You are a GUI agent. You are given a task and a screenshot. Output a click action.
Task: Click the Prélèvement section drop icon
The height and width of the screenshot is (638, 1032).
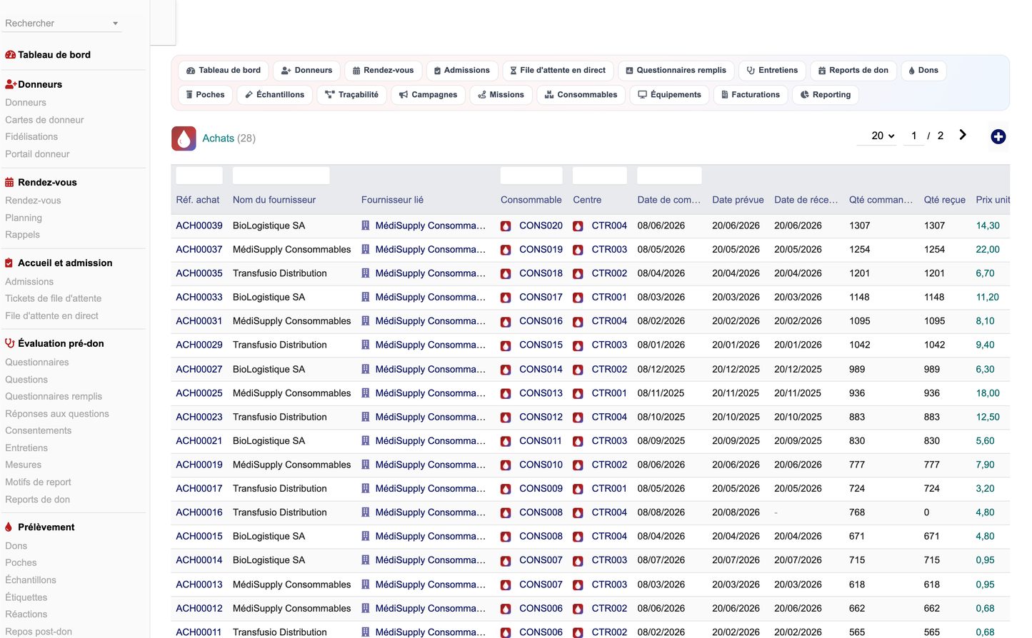tap(9, 527)
